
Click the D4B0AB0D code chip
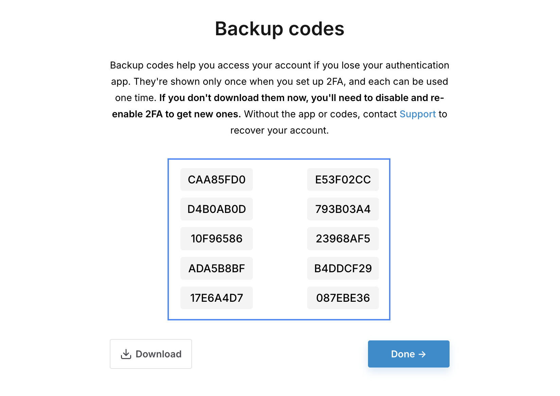216,209
